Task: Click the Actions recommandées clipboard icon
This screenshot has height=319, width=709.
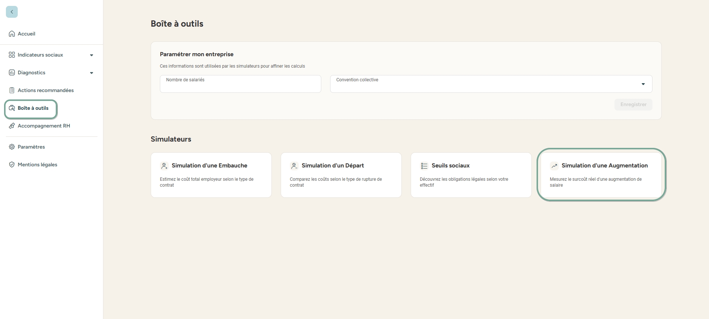Action: (12, 90)
